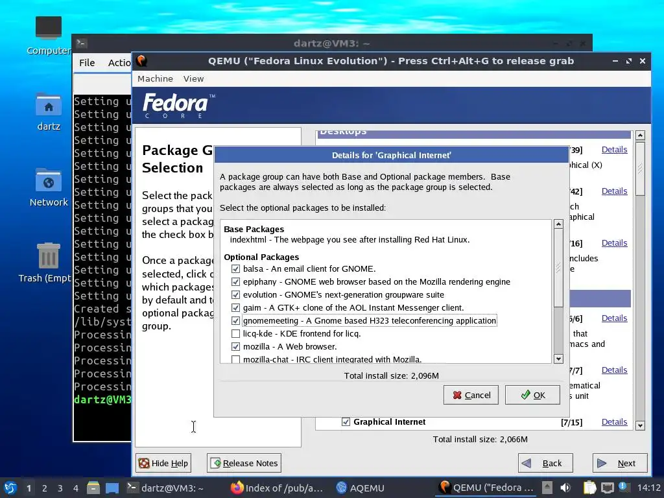Screen dimensions: 664x498
Task: Uncheck the gnomemeeting package
Action: (236, 320)
